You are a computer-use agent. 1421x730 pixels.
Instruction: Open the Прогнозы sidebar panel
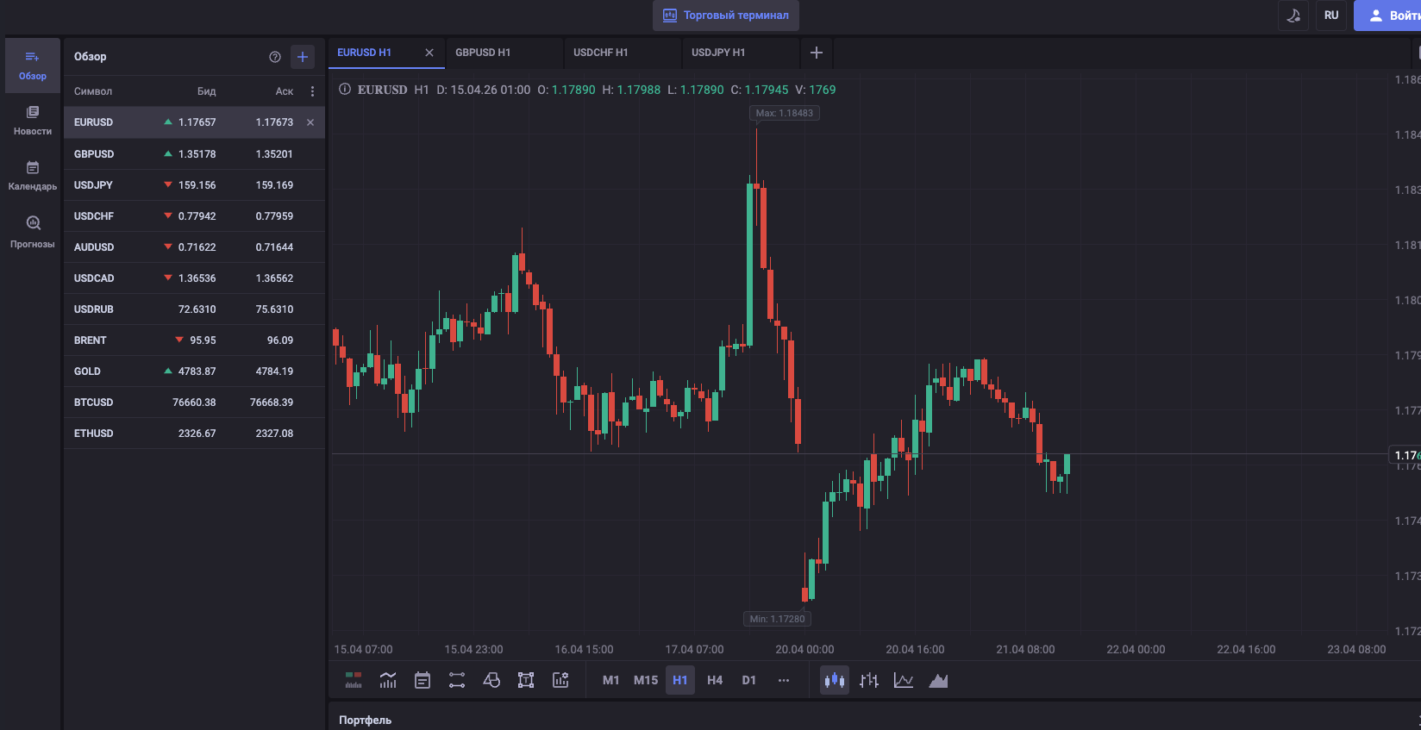tap(33, 232)
